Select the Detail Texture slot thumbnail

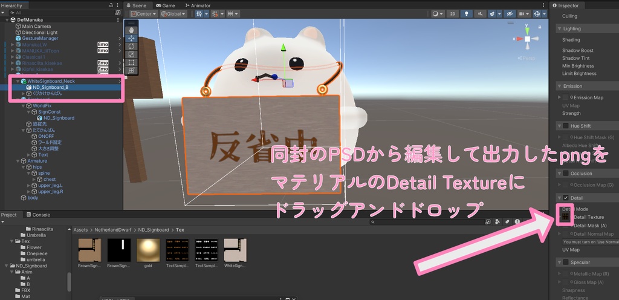(565, 217)
